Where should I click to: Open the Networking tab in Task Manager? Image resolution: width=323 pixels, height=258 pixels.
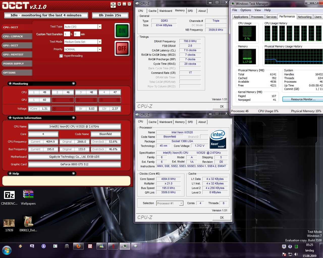pyautogui.click(x=305, y=17)
